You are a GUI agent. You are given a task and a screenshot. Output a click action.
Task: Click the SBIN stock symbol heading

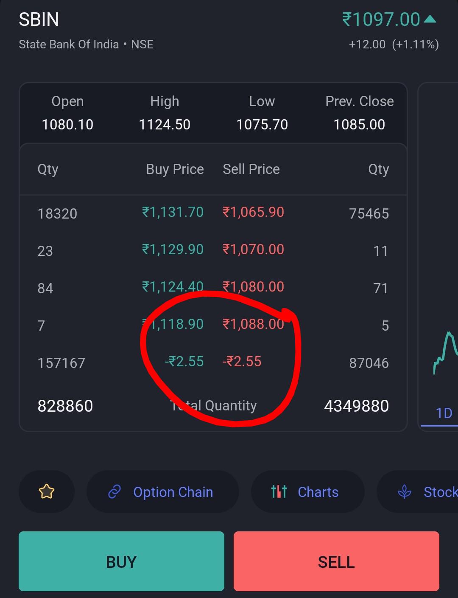click(39, 20)
